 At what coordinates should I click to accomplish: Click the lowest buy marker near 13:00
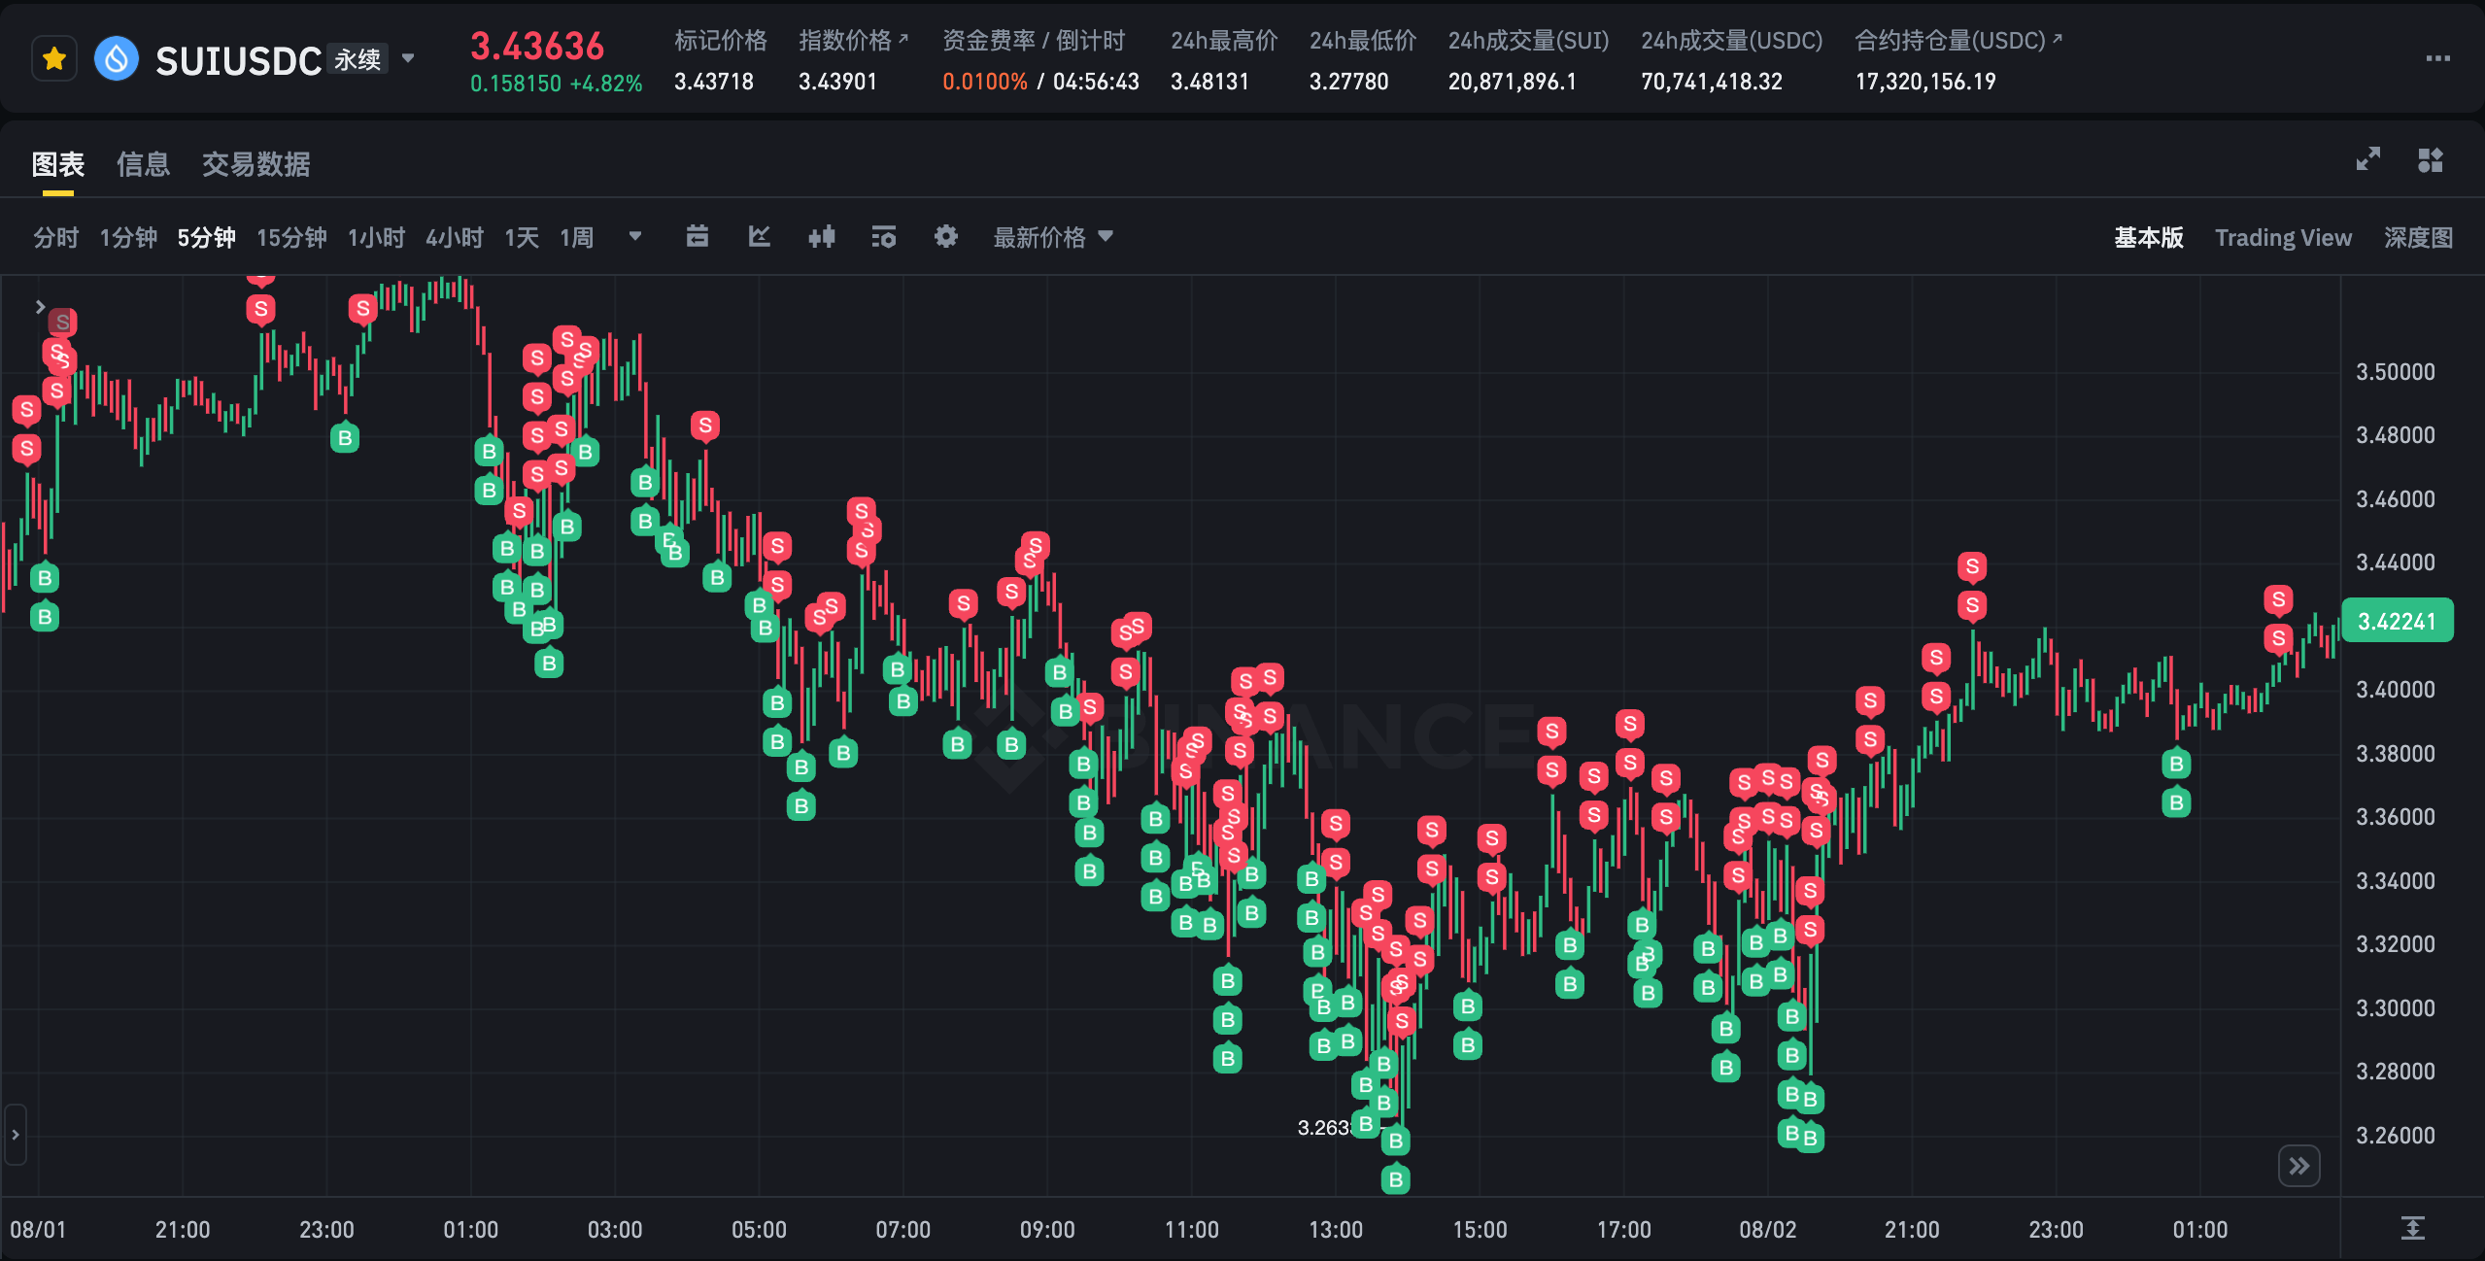(1396, 1178)
